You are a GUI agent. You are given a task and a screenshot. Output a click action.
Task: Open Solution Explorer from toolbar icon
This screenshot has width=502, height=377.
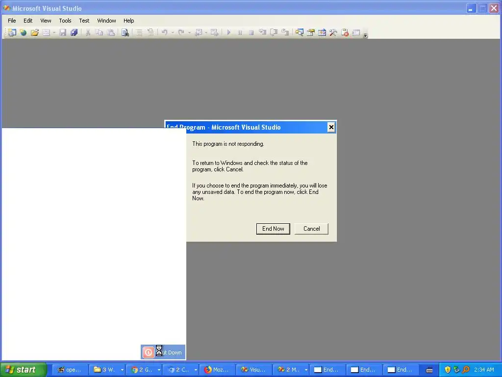pos(300,32)
